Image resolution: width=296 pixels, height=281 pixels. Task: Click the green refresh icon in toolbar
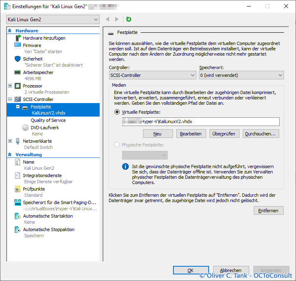129,19
